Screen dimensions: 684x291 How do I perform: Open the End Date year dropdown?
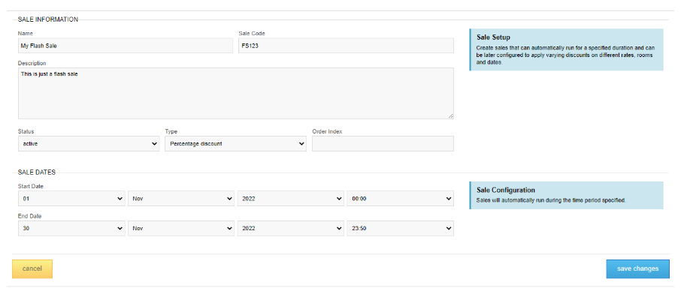[x=291, y=228]
